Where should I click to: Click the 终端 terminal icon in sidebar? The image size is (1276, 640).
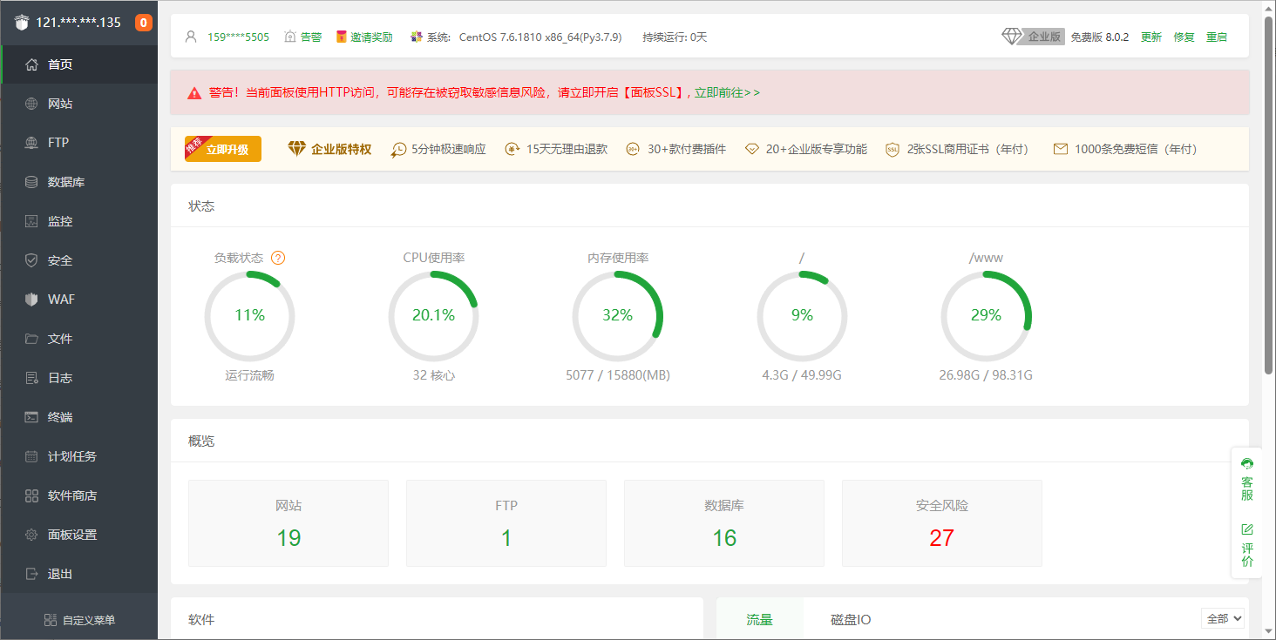[x=31, y=417]
